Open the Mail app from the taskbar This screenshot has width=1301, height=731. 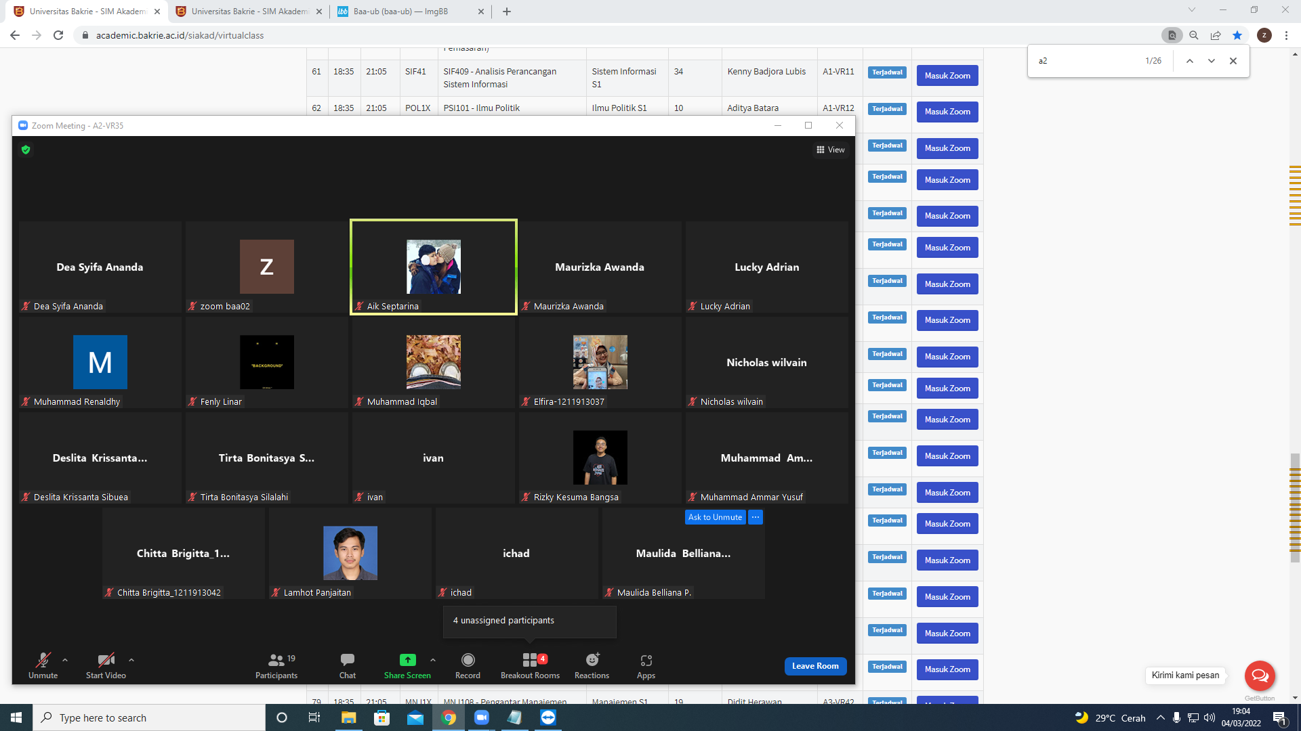point(415,717)
